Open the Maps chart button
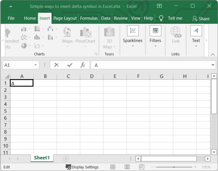This screenshot has height=171, width=218. tap(68, 37)
